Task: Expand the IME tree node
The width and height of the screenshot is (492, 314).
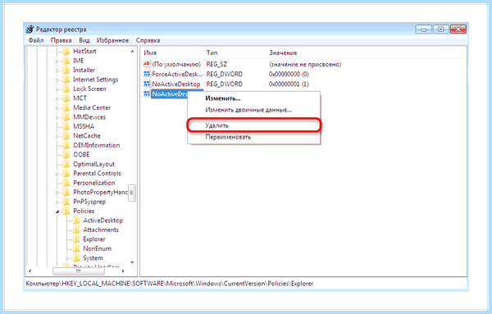Action: (x=57, y=61)
